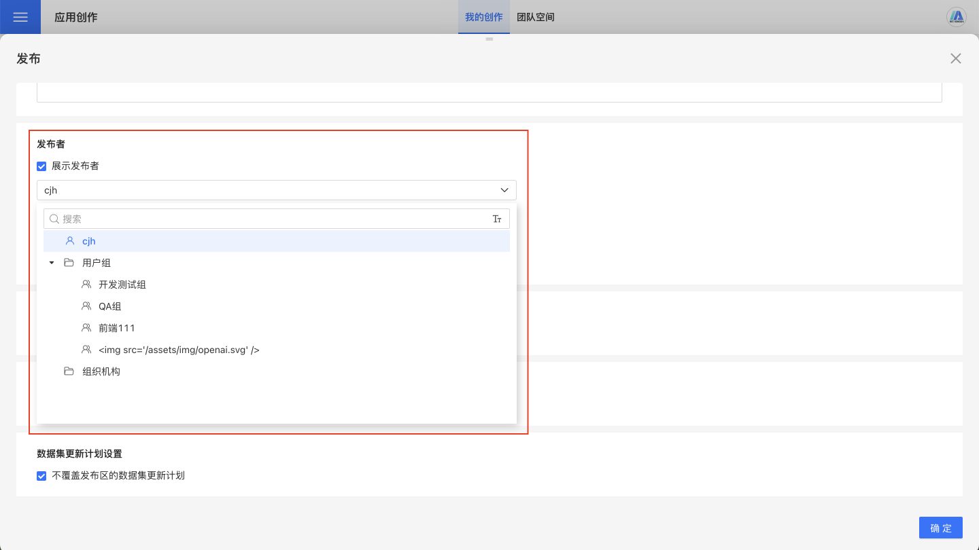Click the group icon beside QA组
This screenshot has height=550, width=979.
(x=86, y=306)
